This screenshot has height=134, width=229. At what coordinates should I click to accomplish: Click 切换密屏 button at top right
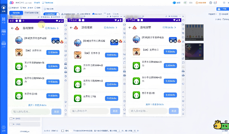coord(224,14)
